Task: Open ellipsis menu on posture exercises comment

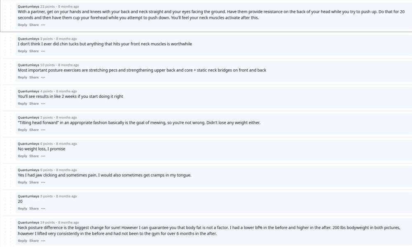Action: click(x=43, y=78)
